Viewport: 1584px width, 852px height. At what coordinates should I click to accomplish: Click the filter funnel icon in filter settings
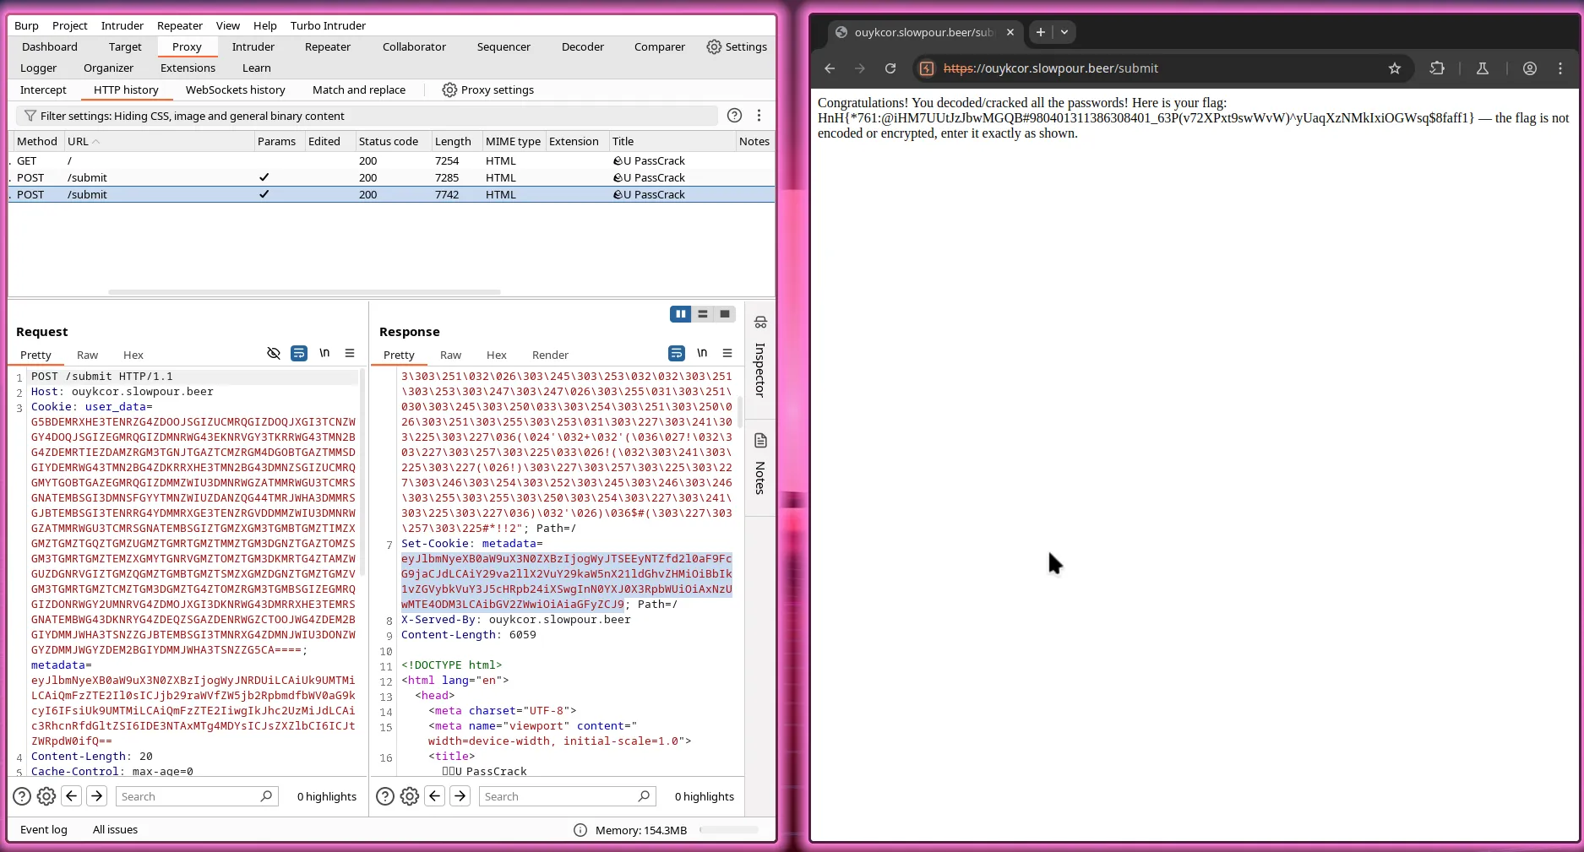click(x=30, y=116)
